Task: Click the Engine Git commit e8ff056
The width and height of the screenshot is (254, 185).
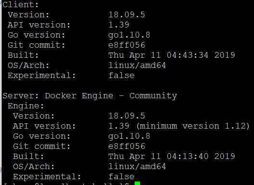Action: point(127,146)
